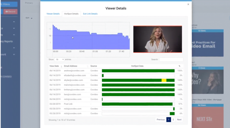Sort by Email Address column arrows
Viewport: 230px width, 128px height.
[x=87, y=66]
